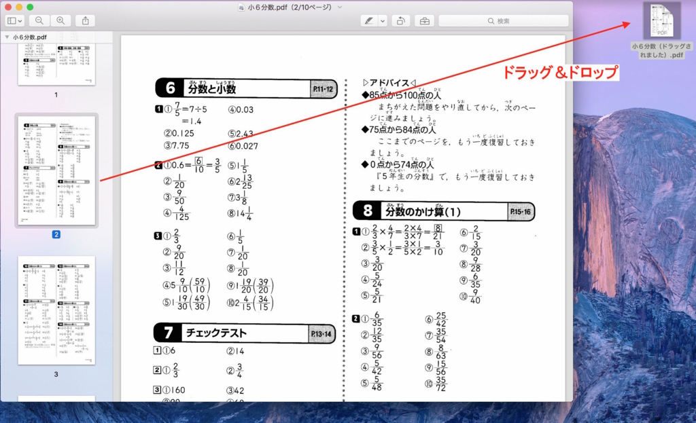This screenshot has height=423, width=696.
Task: Click the desktop file name 小6分数（ドラッグされました）.pdf
Action: [x=662, y=50]
